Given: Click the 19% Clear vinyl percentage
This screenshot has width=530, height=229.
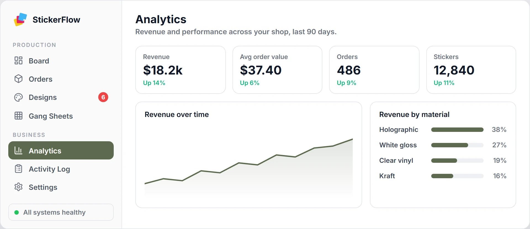Looking at the screenshot, I should coord(500,161).
